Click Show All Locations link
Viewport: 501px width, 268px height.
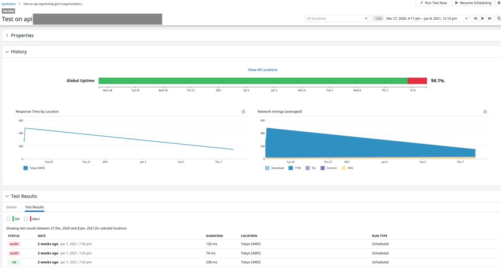click(263, 70)
